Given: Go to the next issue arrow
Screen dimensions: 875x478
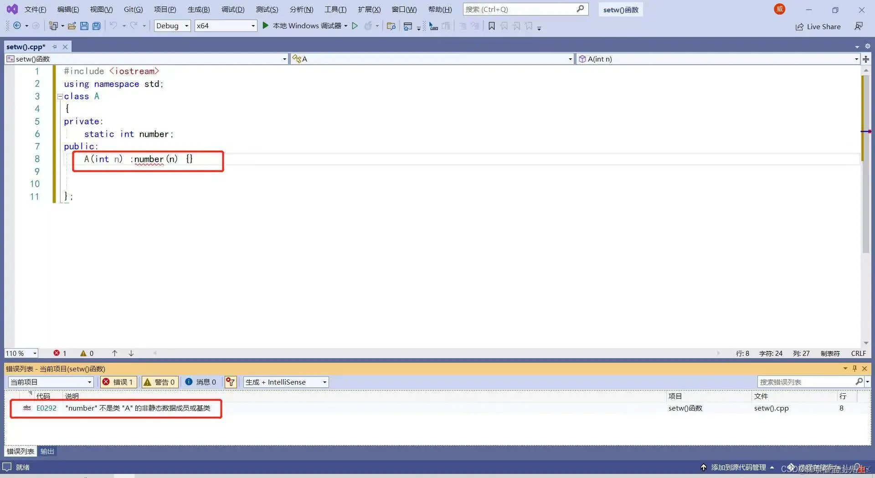Looking at the screenshot, I should 131,353.
